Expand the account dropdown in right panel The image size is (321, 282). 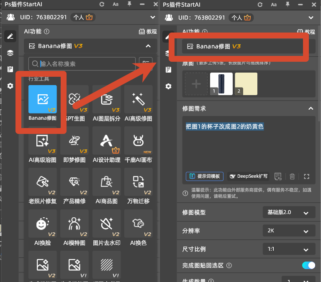click(311, 18)
